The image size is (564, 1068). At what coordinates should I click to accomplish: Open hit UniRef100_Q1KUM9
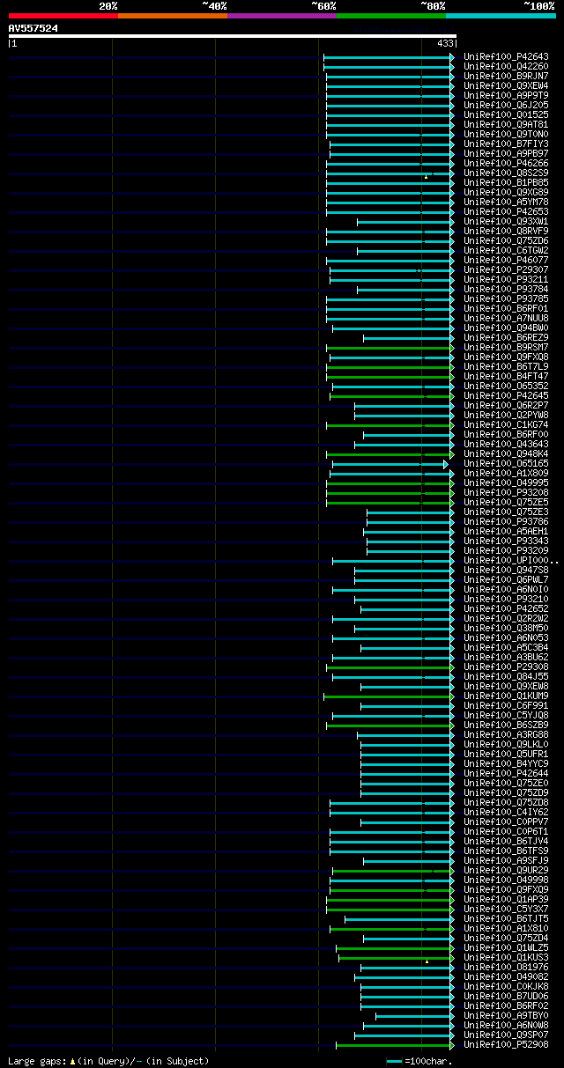tap(506, 696)
